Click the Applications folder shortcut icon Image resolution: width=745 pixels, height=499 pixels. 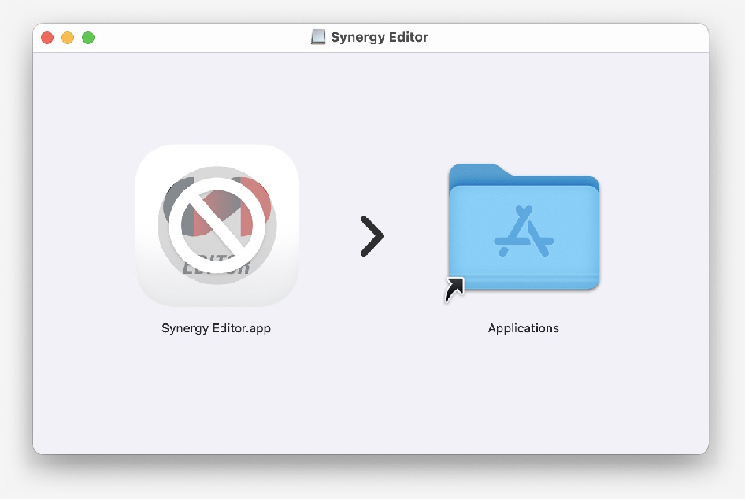[524, 227]
